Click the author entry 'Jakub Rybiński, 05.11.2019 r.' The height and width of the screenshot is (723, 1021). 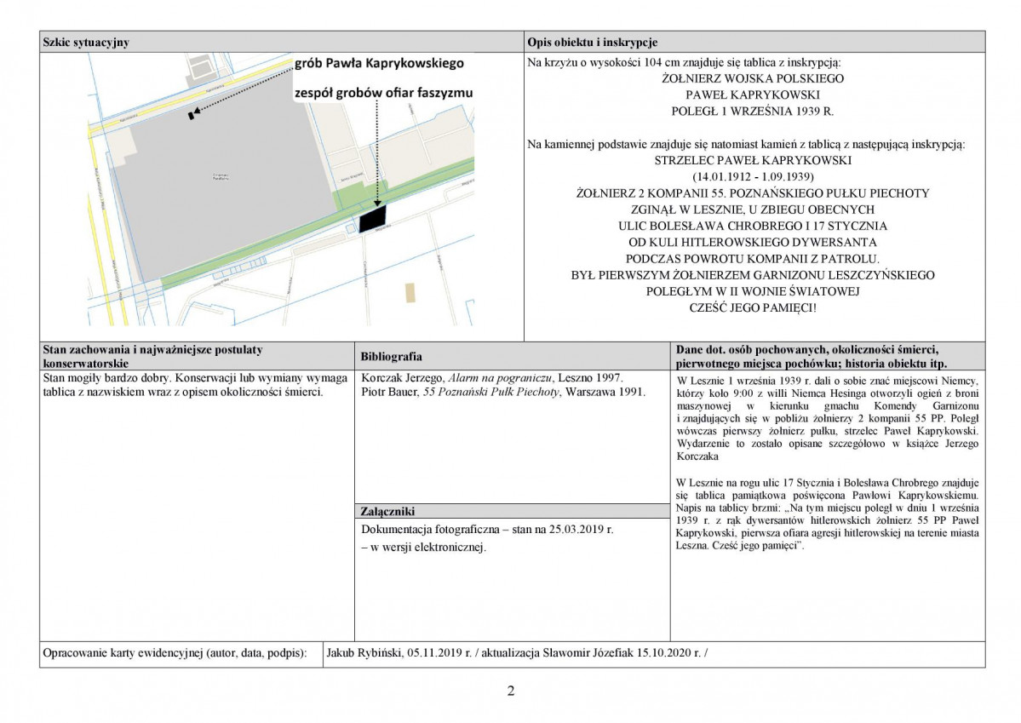[x=399, y=653]
